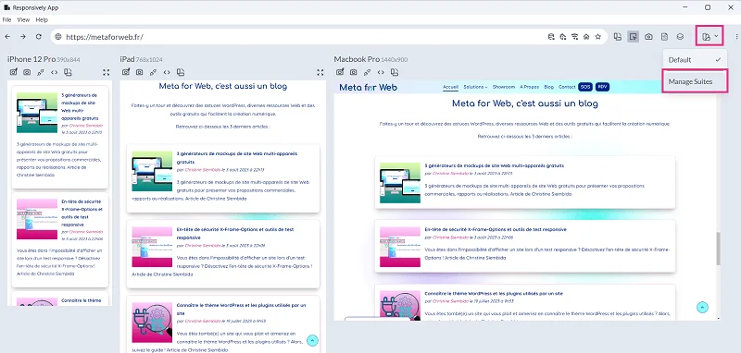
Task: Open the mockup article thumbnail in the iPhone preview
Action: click(37, 113)
